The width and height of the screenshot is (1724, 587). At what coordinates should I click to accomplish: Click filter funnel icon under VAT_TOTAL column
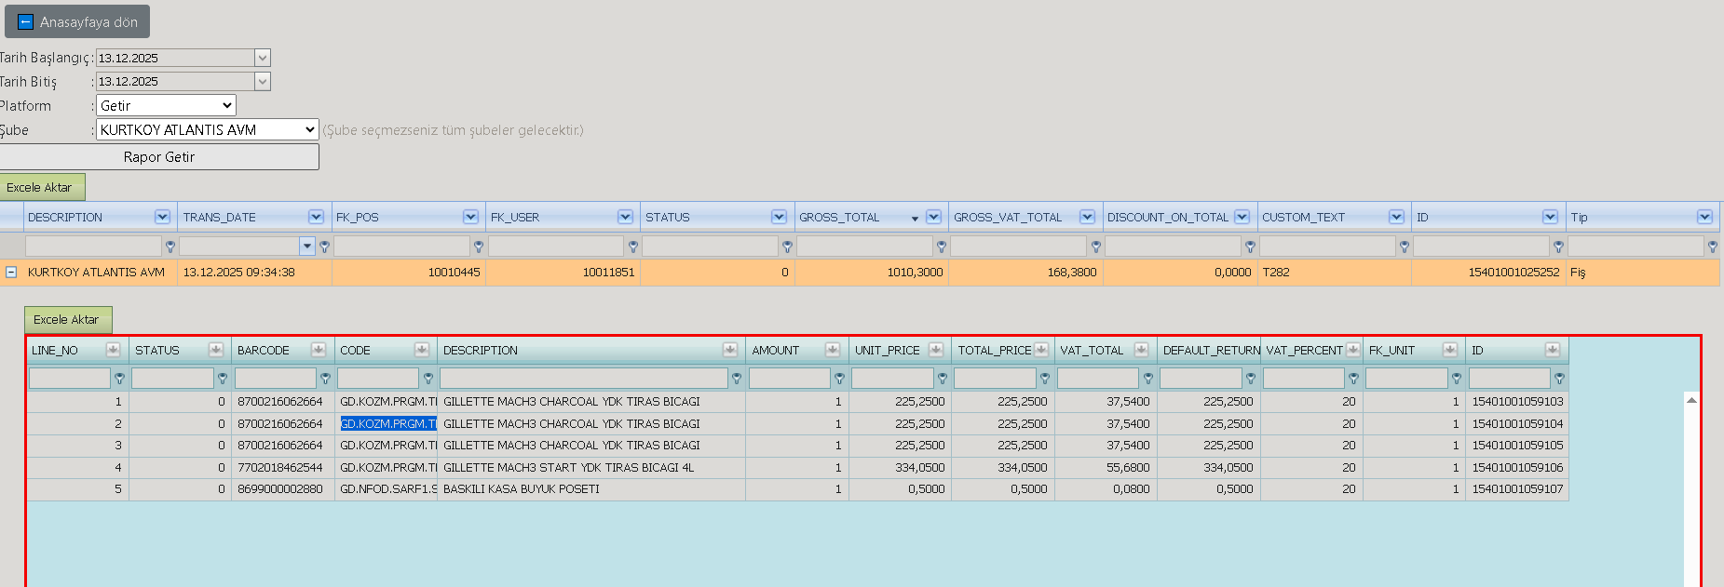point(1147,380)
